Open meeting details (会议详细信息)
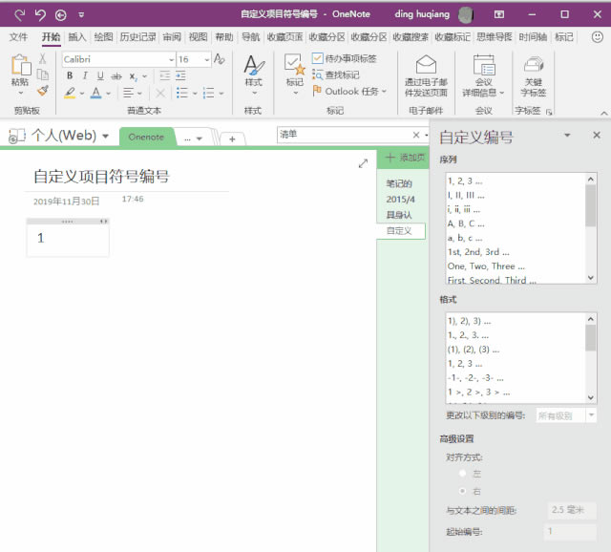Screen dimensions: 611x552 click(x=484, y=75)
